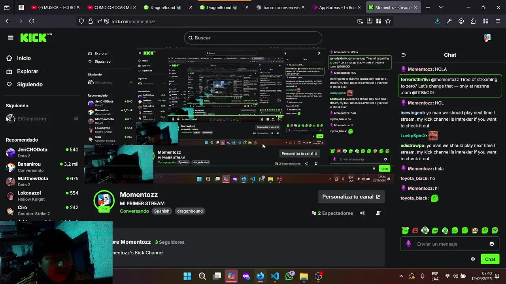Open the Windows Start menu
This screenshot has width=506, height=284.
click(x=188, y=276)
